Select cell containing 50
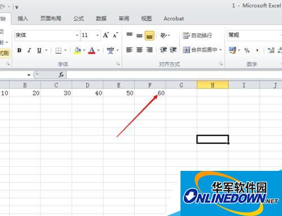The width and height of the screenshot is (282, 216). pos(119,93)
